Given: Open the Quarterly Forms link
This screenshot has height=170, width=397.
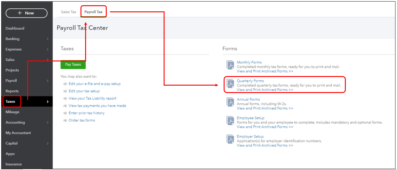Looking at the screenshot, I should (x=250, y=81).
